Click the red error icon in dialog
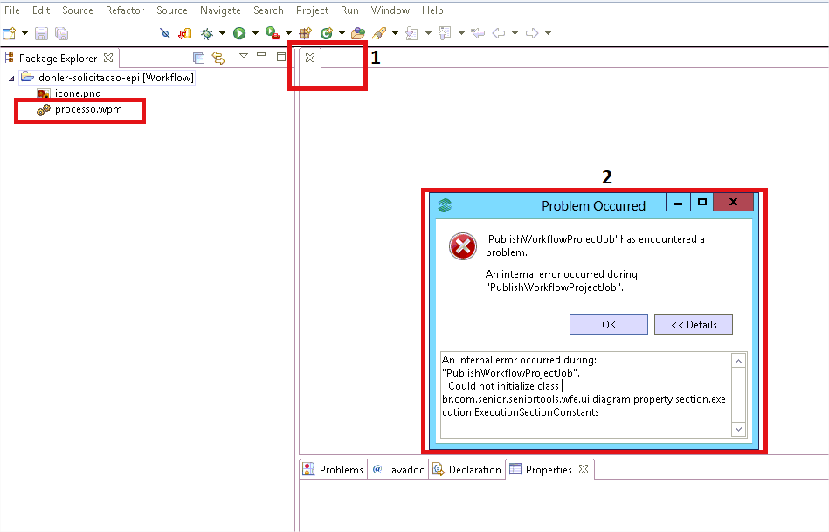 click(x=462, y=246)
